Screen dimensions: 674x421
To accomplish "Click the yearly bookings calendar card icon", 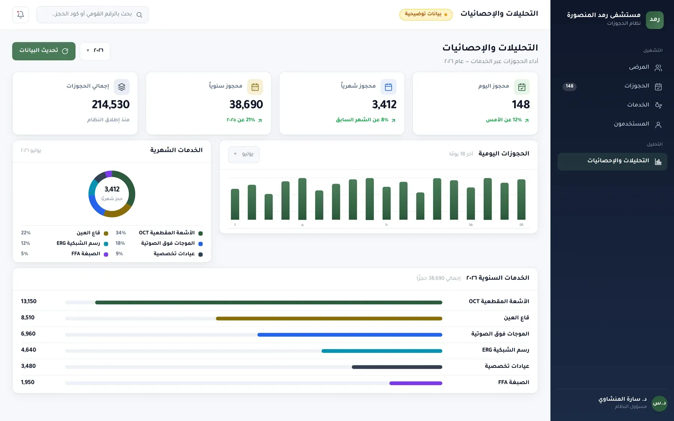I will [x=255, y=87].
